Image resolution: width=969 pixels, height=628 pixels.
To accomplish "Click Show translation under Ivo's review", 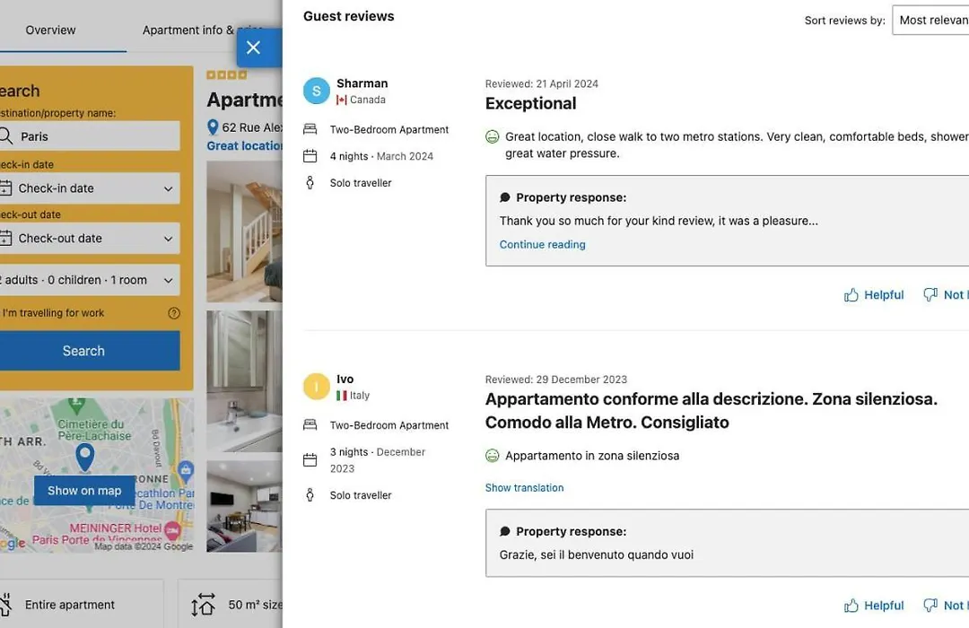I will coord(524,488).
